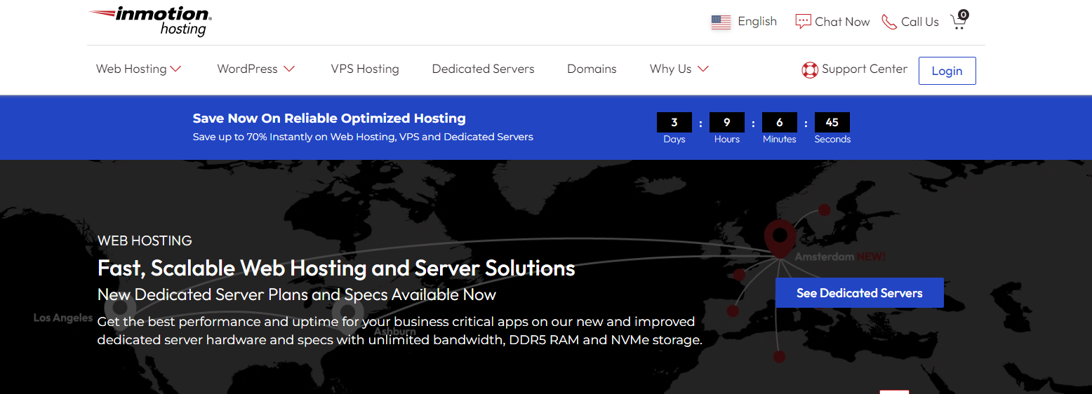The width and height of the screenshot is (1092, 394).
Task: Click the Hours countdown box
Action: click(x=727, y=122)
